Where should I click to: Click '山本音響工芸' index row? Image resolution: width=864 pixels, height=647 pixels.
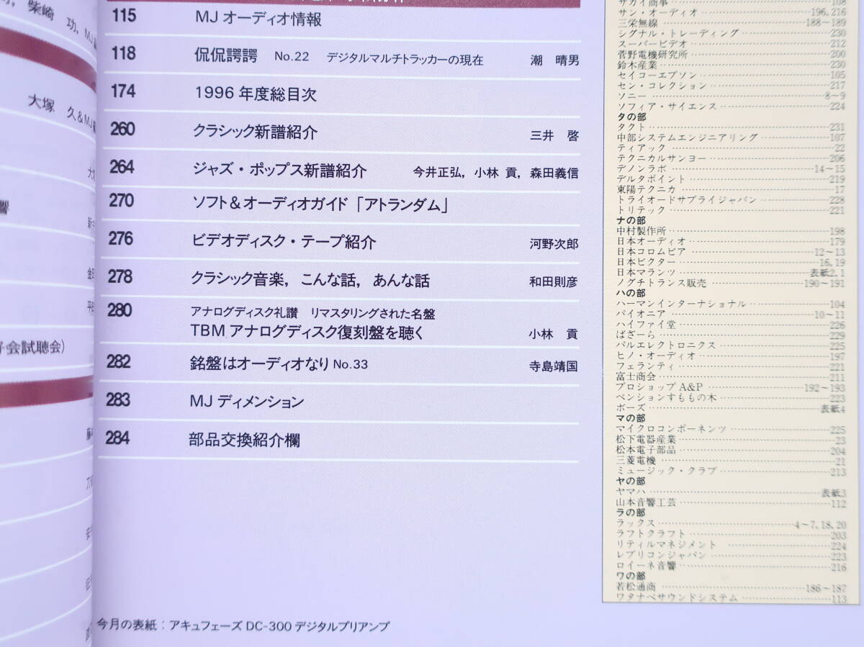point(732,502)
